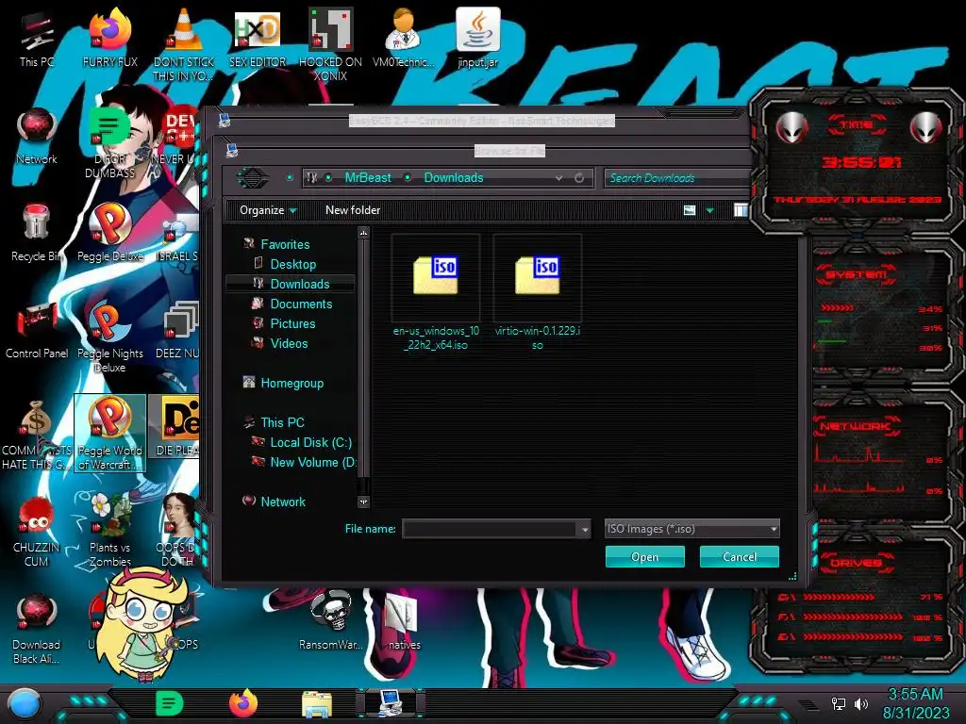
Task: Click MrBeast in address breadcrumb
Action: [368, 177]
